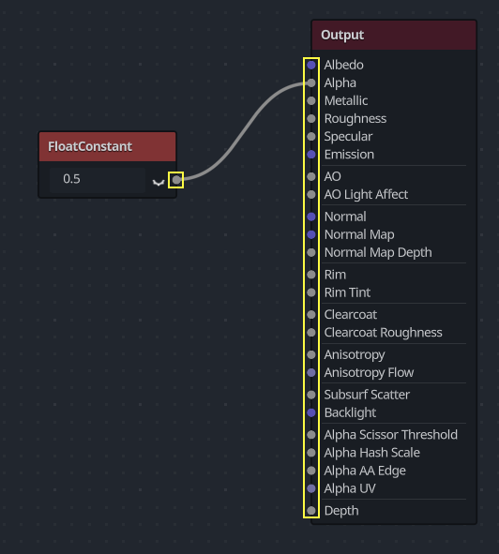
Task: Click the Subsurf Scatter input port
Action: tap(311, 395)
